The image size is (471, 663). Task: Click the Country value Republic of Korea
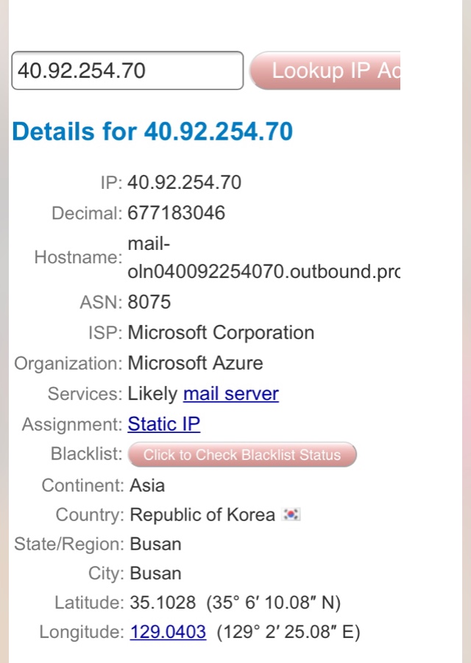(x=202, y=515)
